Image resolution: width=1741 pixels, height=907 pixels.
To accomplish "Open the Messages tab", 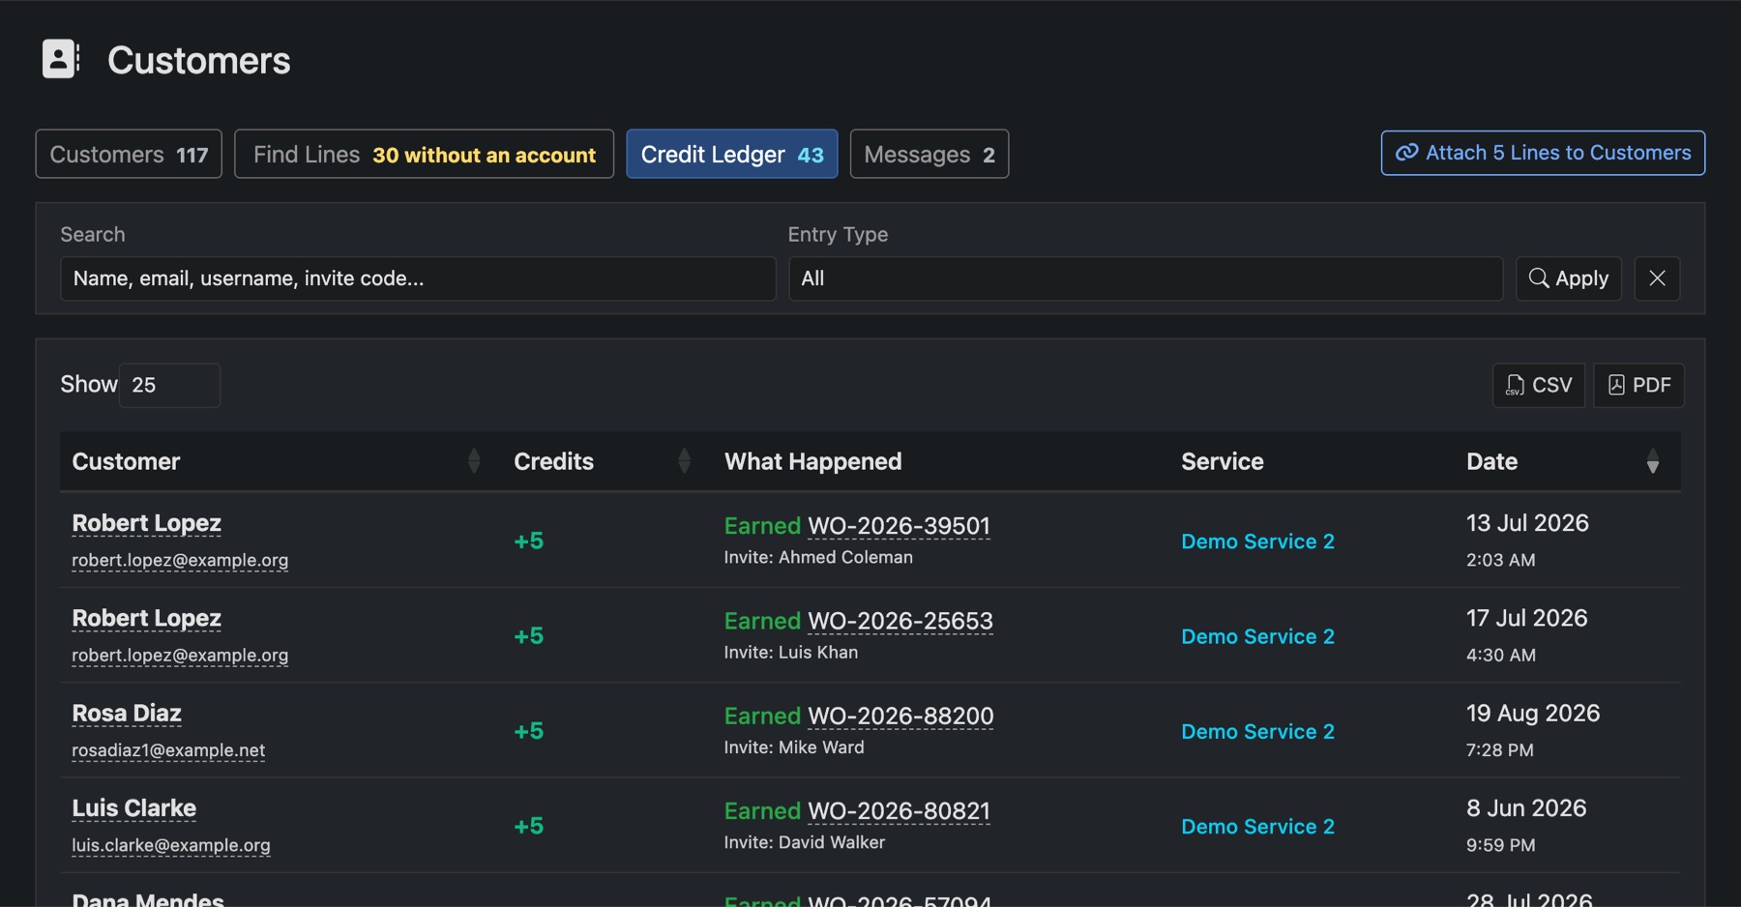I will coord(930,154).
